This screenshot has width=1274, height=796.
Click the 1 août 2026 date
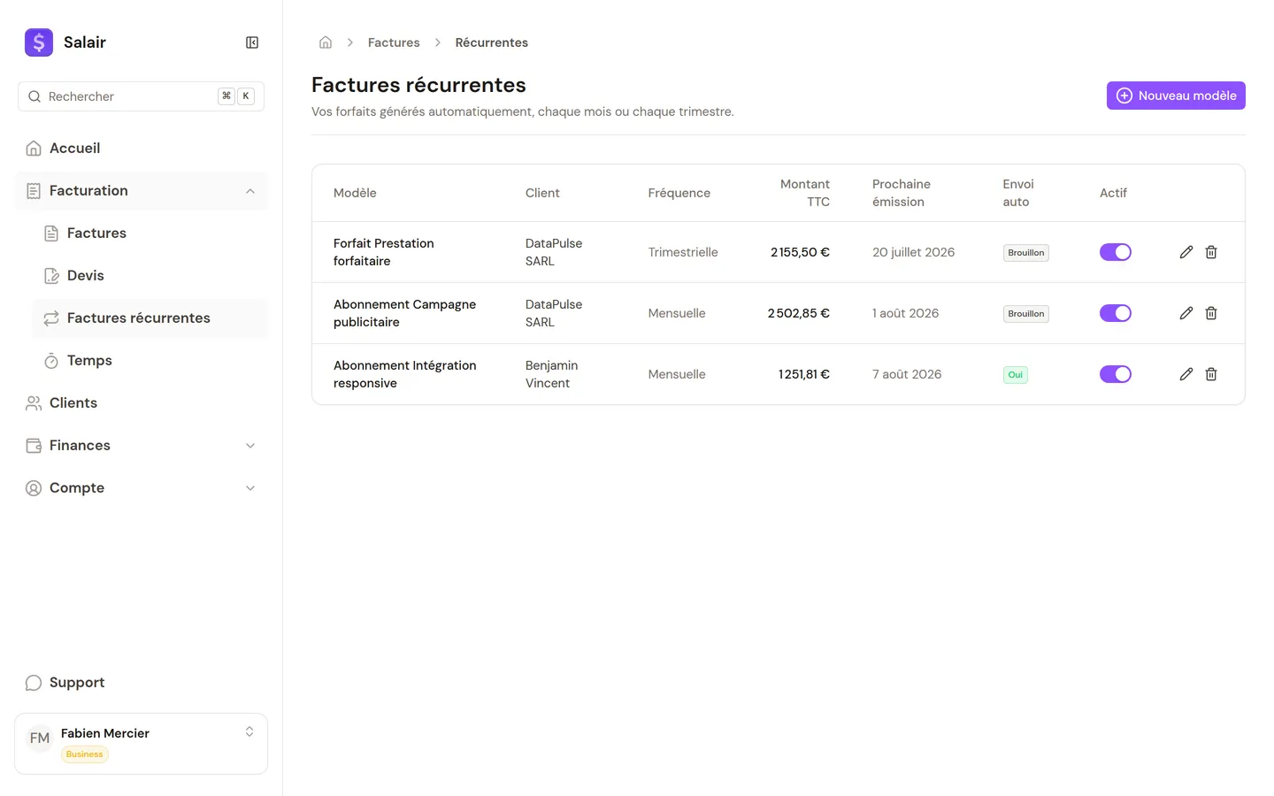(905, 313)
